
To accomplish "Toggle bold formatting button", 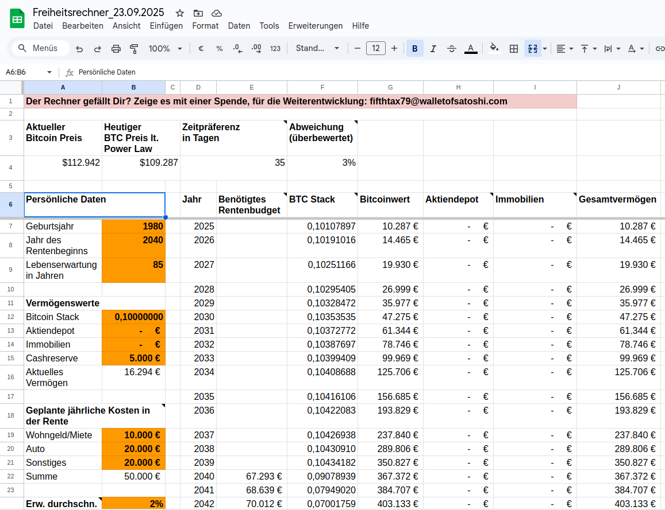I will [x=414, y=49].
